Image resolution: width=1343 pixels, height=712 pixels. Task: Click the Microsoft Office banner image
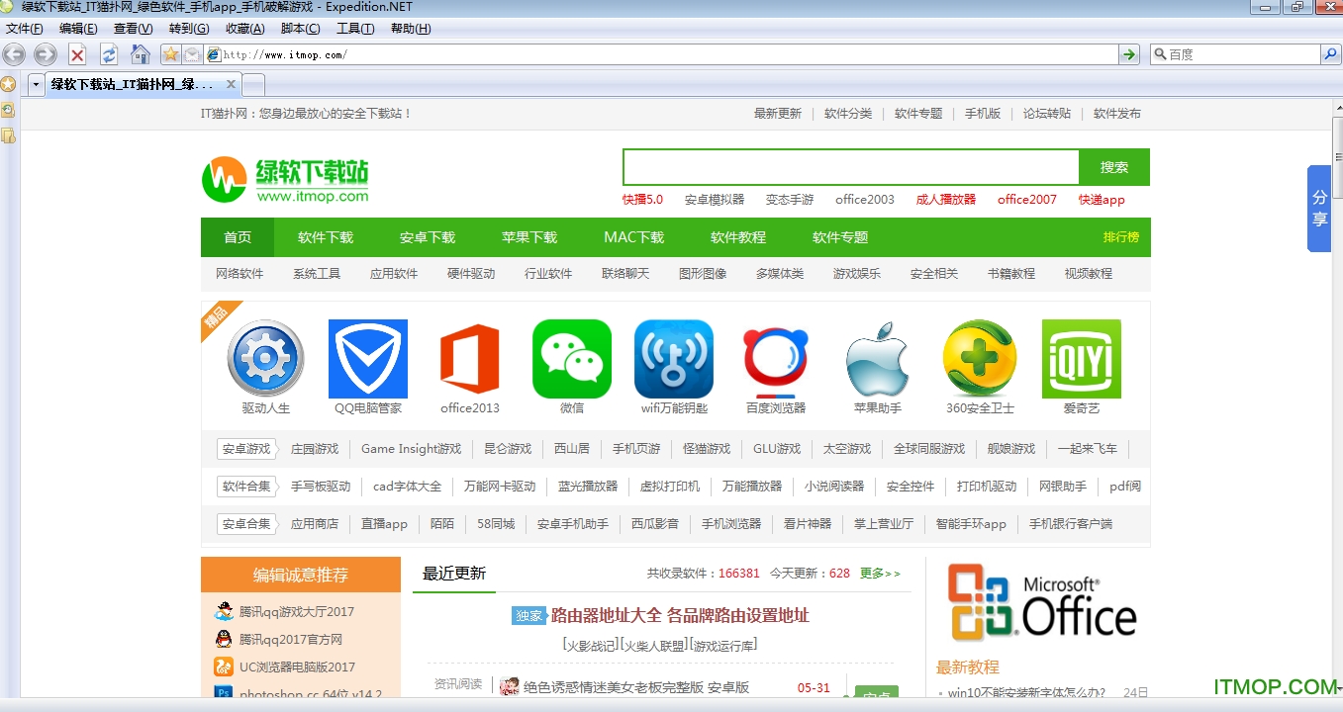(1041, 602)
